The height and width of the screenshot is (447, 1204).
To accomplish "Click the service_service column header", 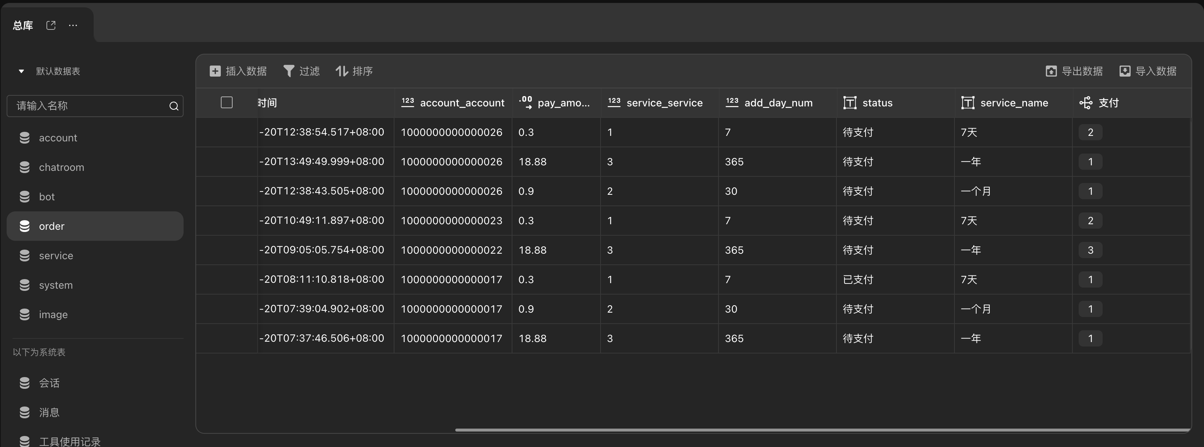I will (660, 103).
